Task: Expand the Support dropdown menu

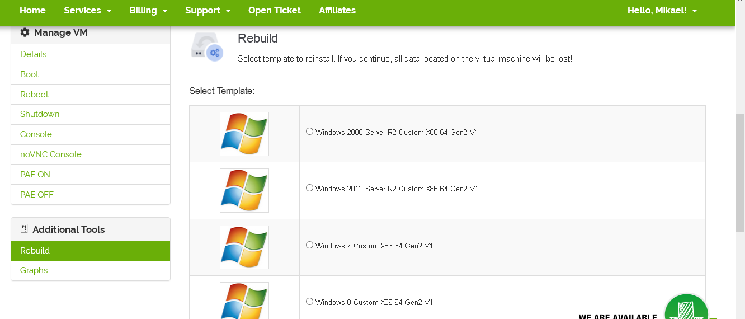Action: pyautogui.click(x=208, y=10)
